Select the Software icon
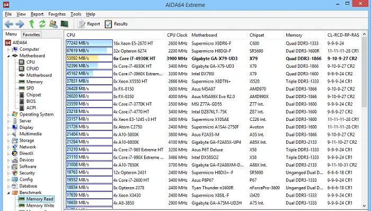The width and height of the screenshot is (371, 211). (x=15, y=166)
